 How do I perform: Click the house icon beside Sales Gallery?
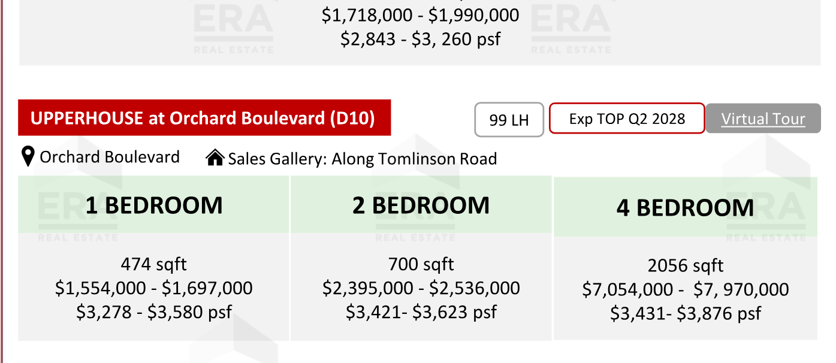click(x=215, y=158)
